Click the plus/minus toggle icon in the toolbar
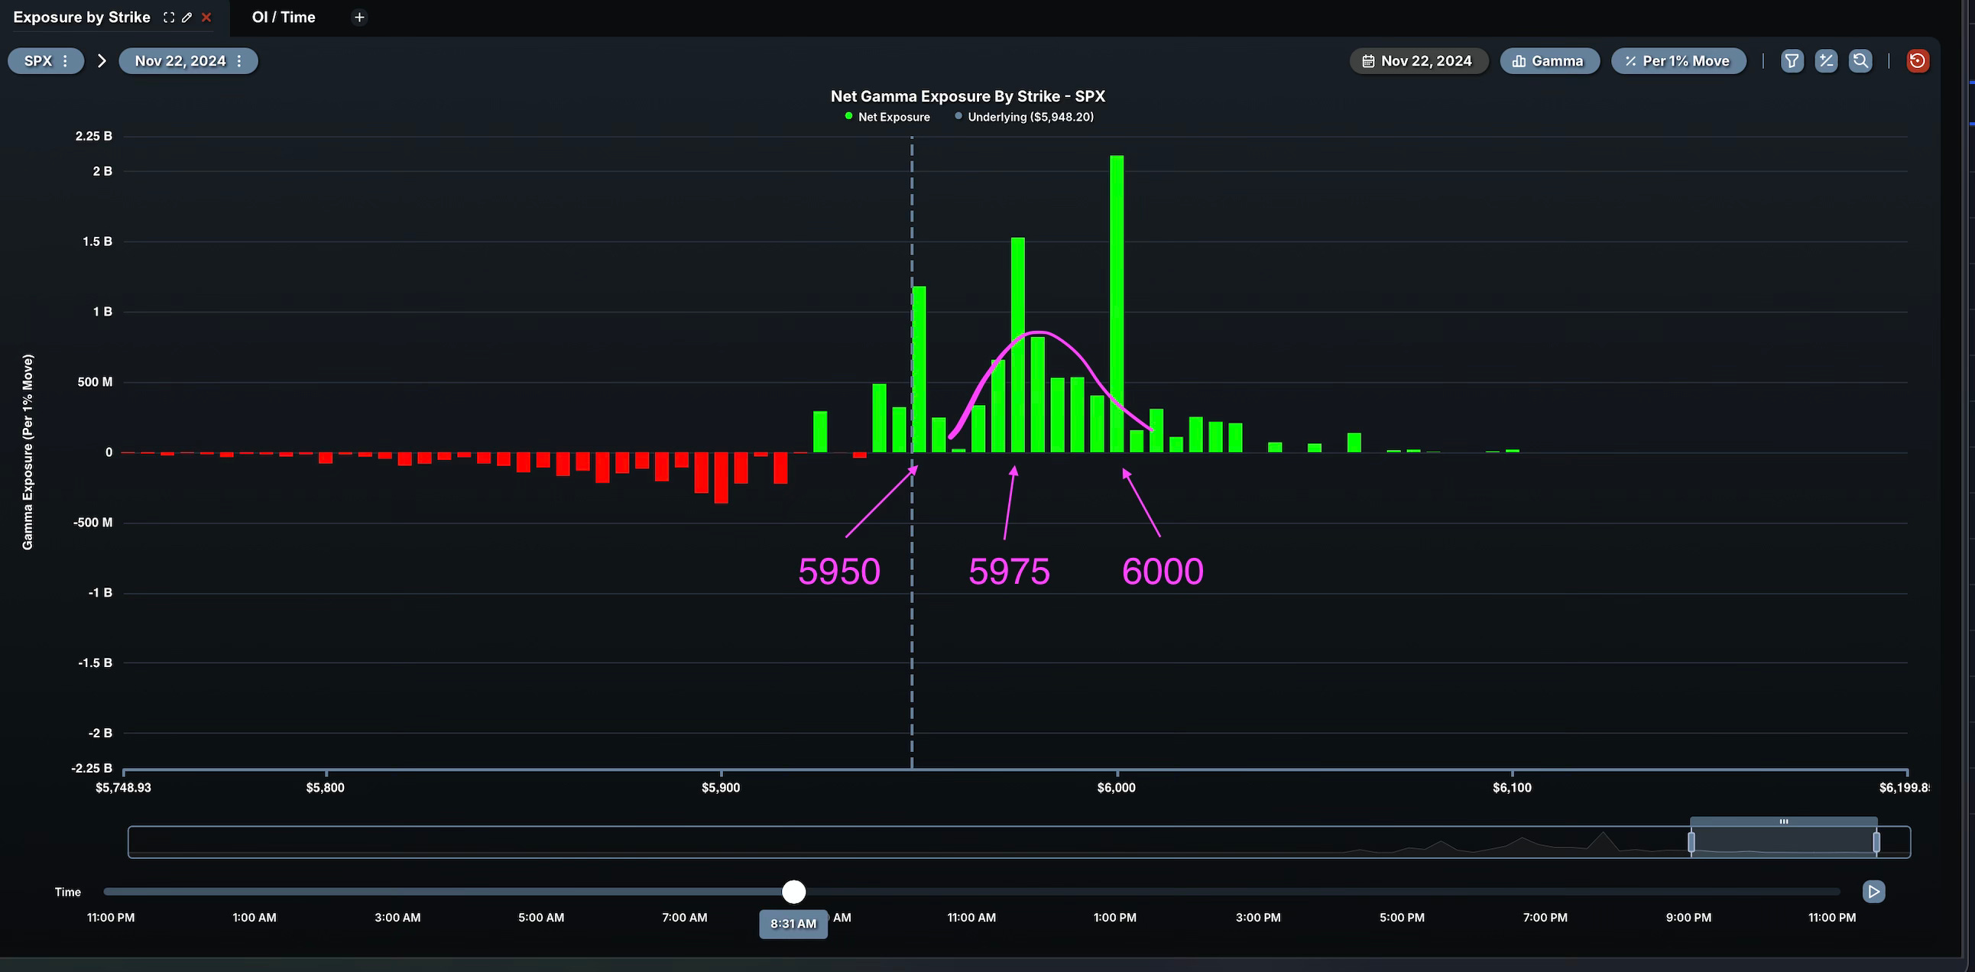 (1826, 60)
